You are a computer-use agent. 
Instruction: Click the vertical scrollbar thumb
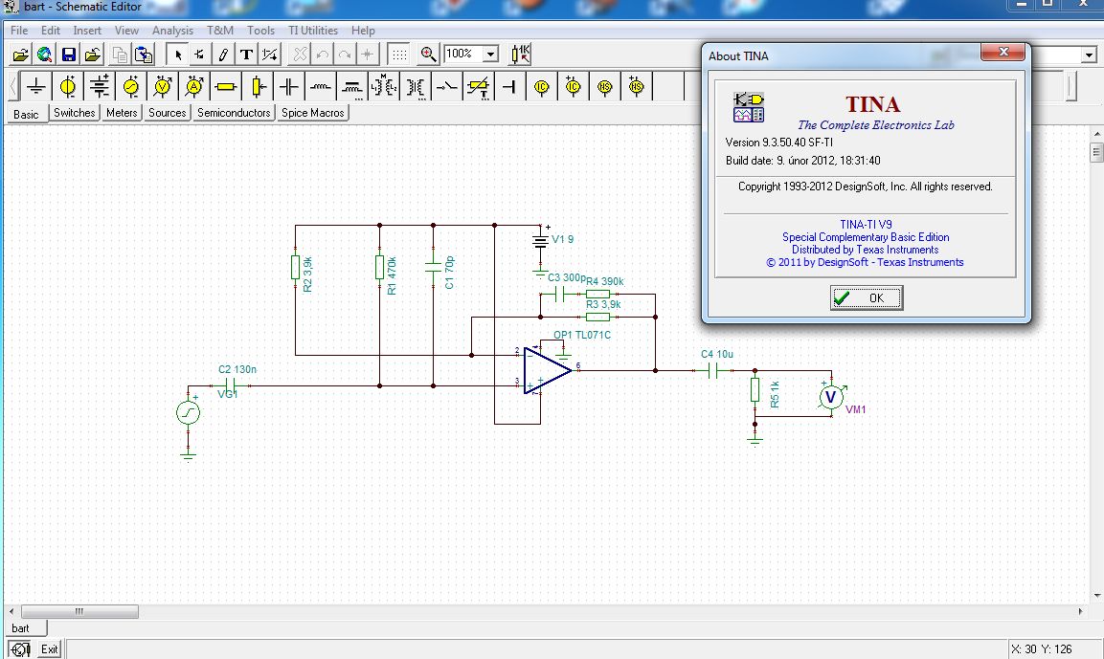click(x=1096, y=153)
